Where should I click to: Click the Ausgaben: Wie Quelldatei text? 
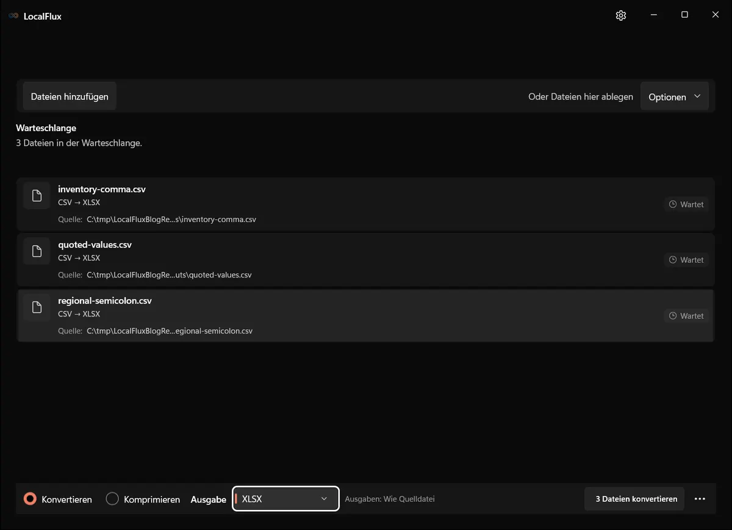[390, 499]
